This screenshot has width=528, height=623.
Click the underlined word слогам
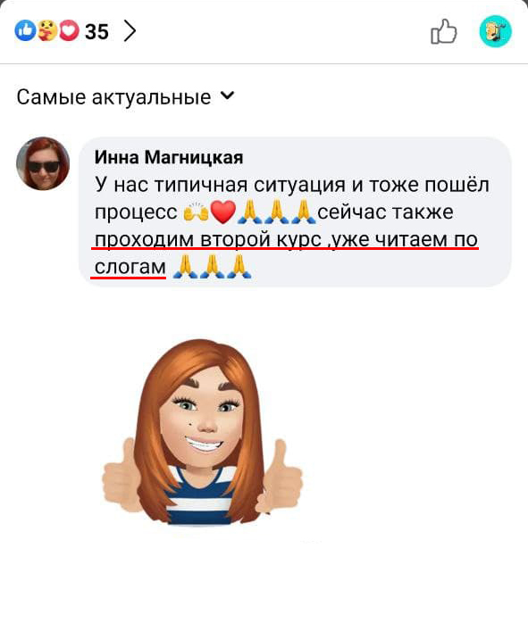click(x=130, y=267)
